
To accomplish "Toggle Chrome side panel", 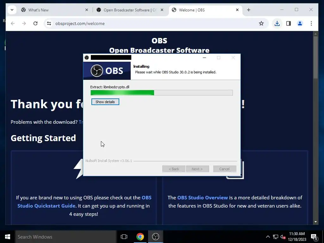I will click(289, 23).
